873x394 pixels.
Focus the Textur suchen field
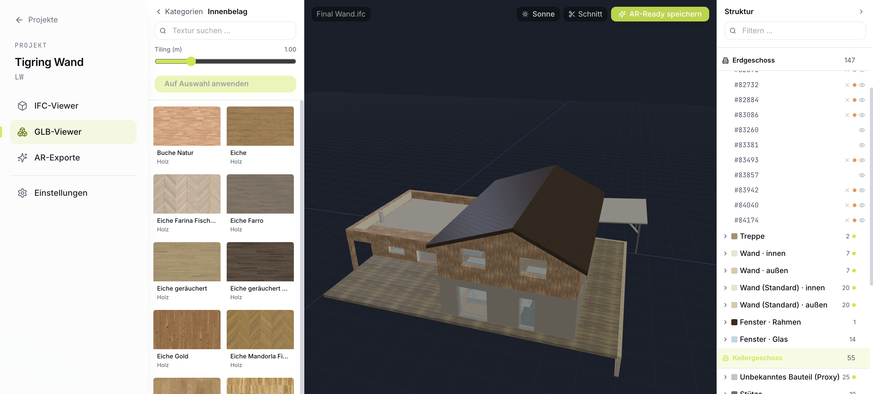click(x=225, y=31)
